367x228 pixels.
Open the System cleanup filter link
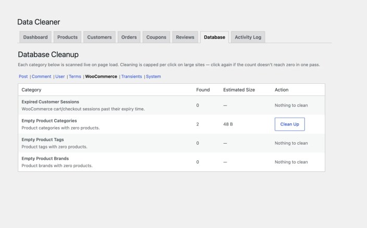tap(153, 77)
